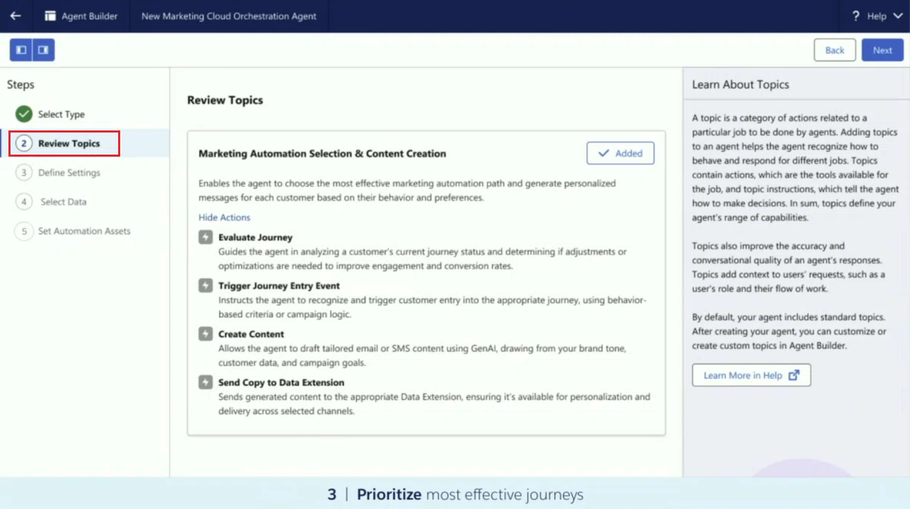Image resolution: width=910 pixels, height=509 pixels.
Task: Click the Back button
Action: [835, 50]
